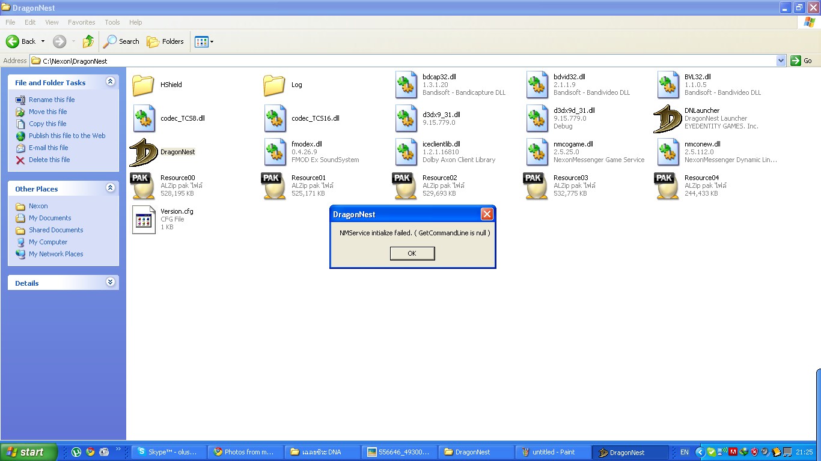Open the Views dropdown arrow
This screenshot has height=461, width=821.
pyautogui.click(x=212, y=42)
